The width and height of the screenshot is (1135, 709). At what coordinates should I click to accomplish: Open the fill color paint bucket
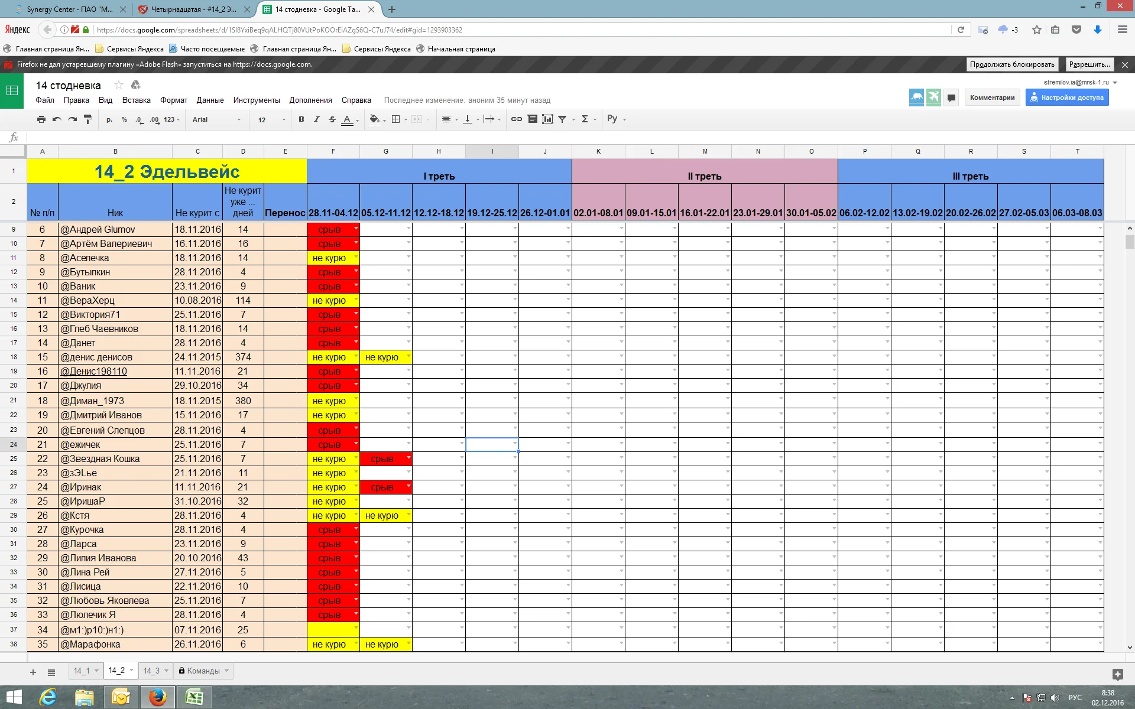pos(374,119)
